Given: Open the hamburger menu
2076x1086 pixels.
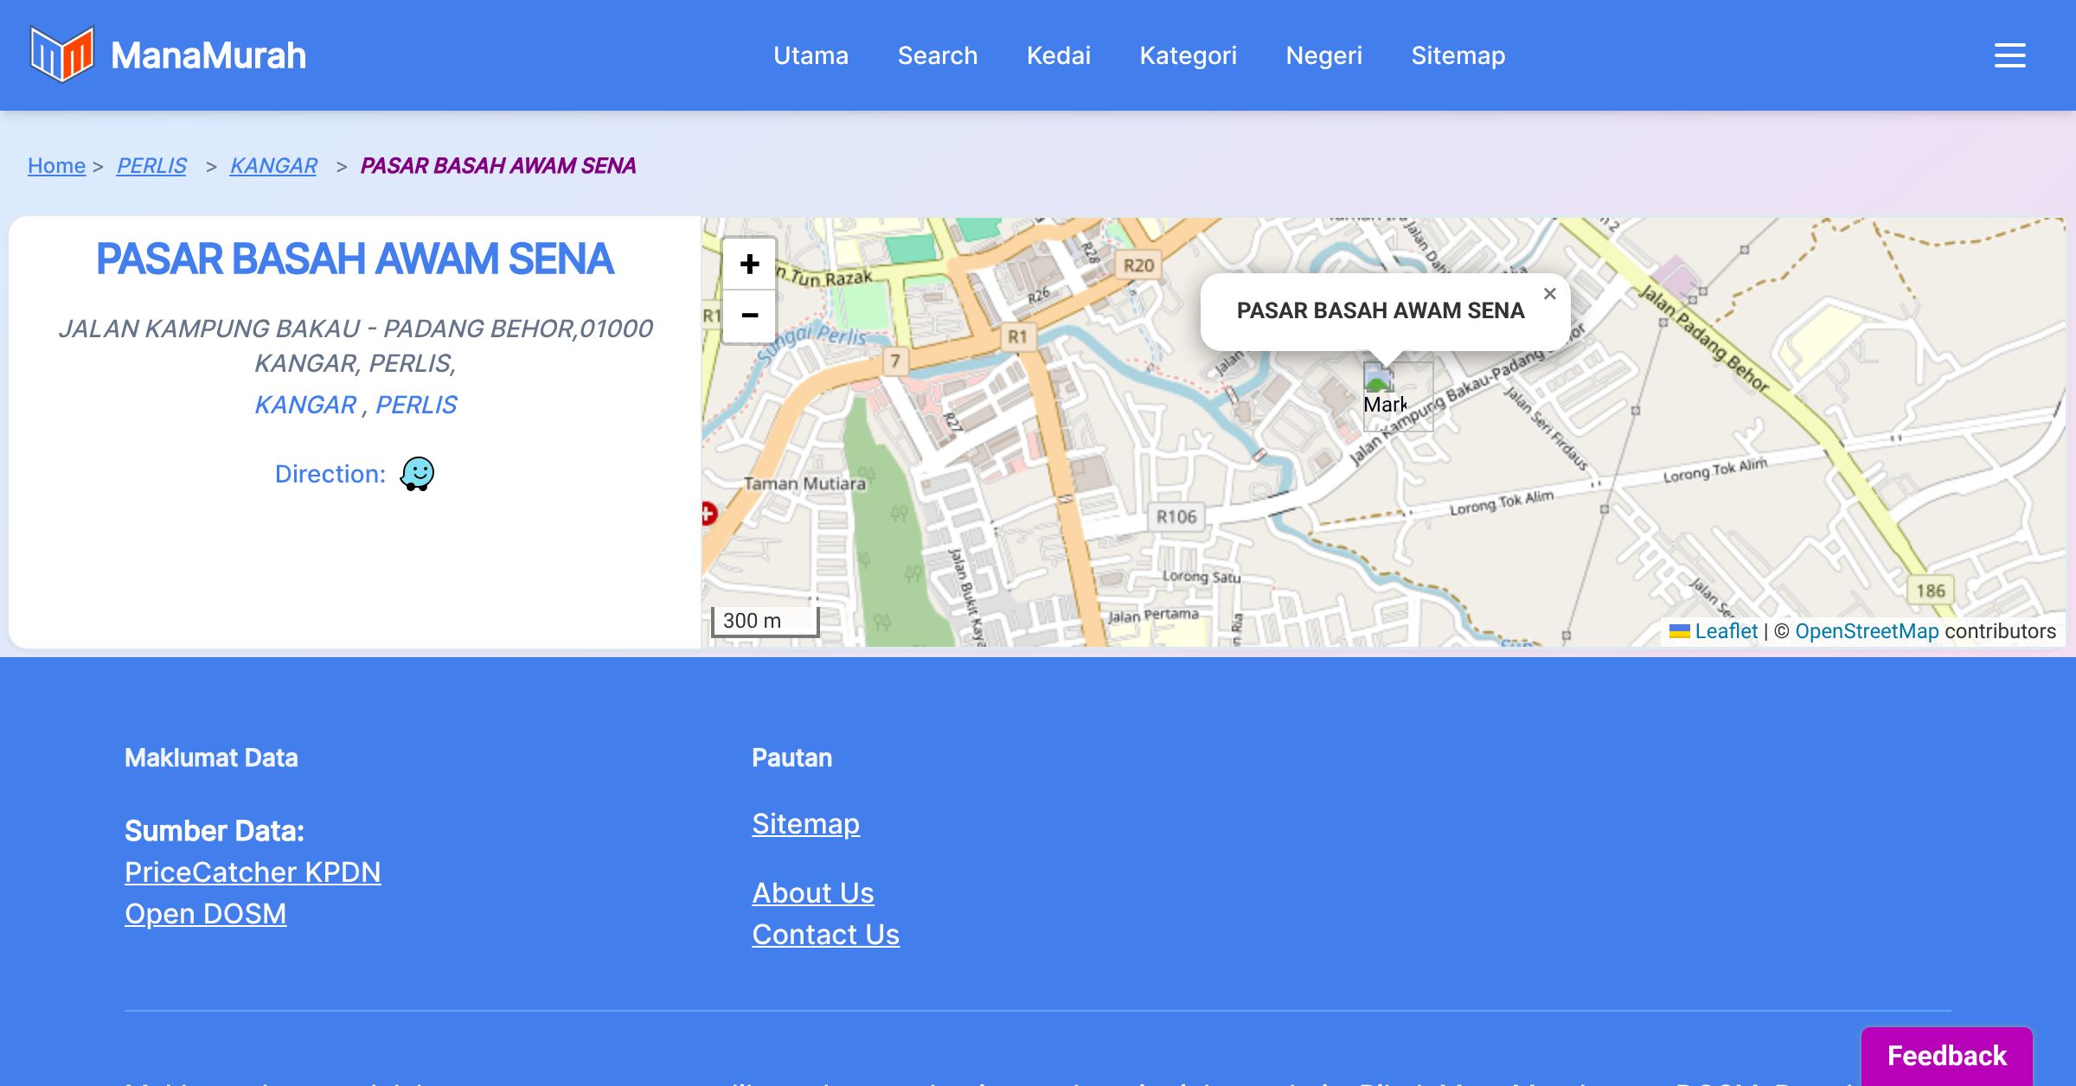Looking at the screenshot, I should coord(2009,55).
